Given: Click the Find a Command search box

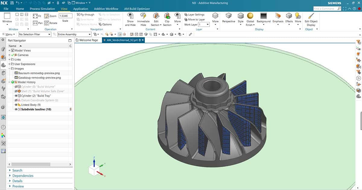Looking at the screenshot, I should coord(328,9).
